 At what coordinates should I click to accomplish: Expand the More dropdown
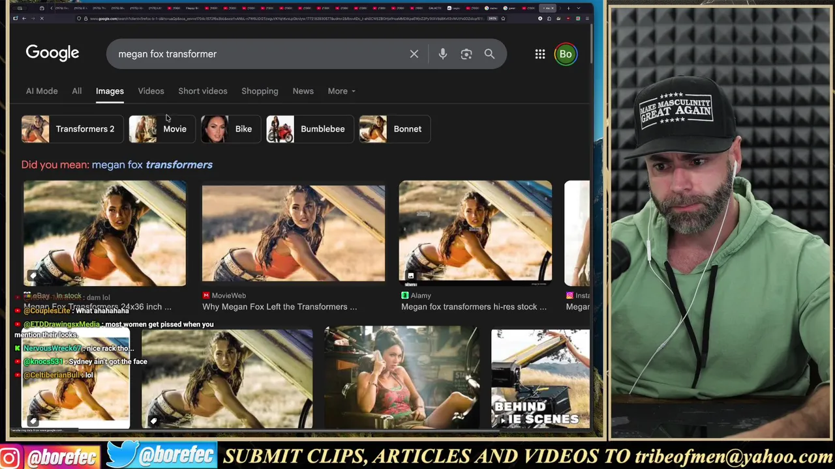pyautogui.click(x=341, y=91)
